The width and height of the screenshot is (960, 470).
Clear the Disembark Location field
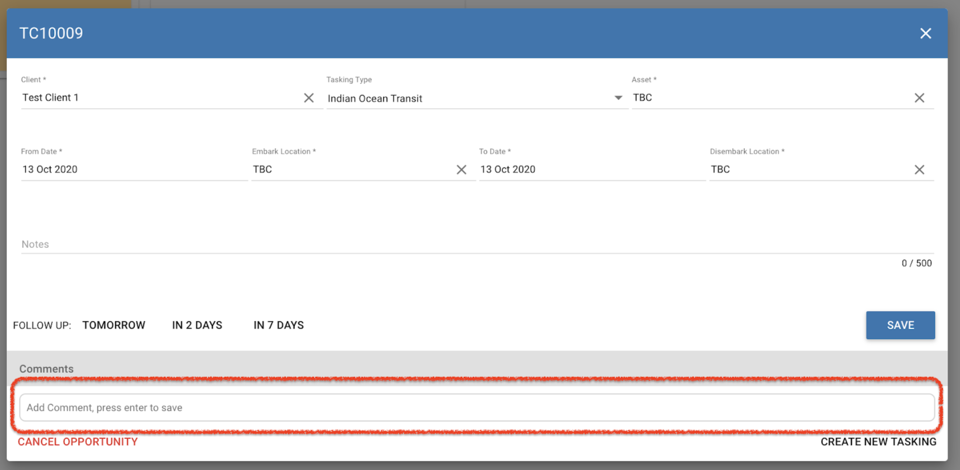919,169
